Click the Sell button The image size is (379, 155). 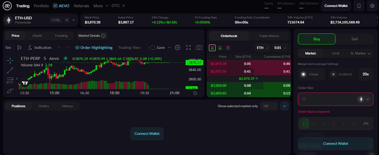[x=354, y=39]
